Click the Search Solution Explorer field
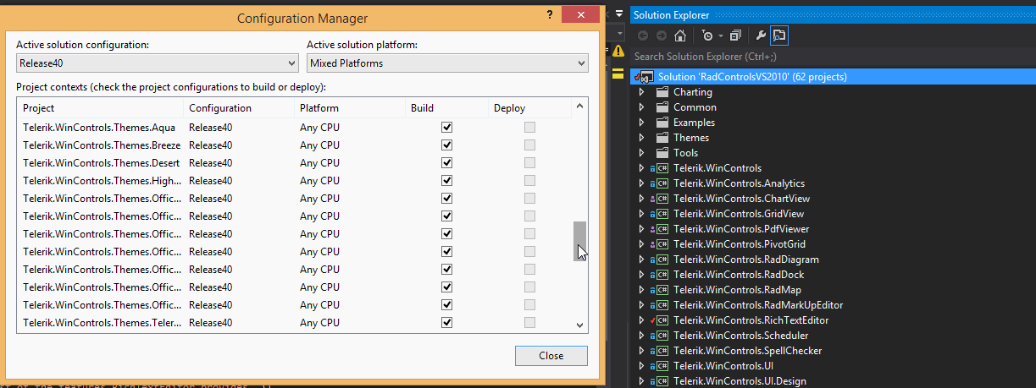1036x388 pixels. click(x=830, y=57)
